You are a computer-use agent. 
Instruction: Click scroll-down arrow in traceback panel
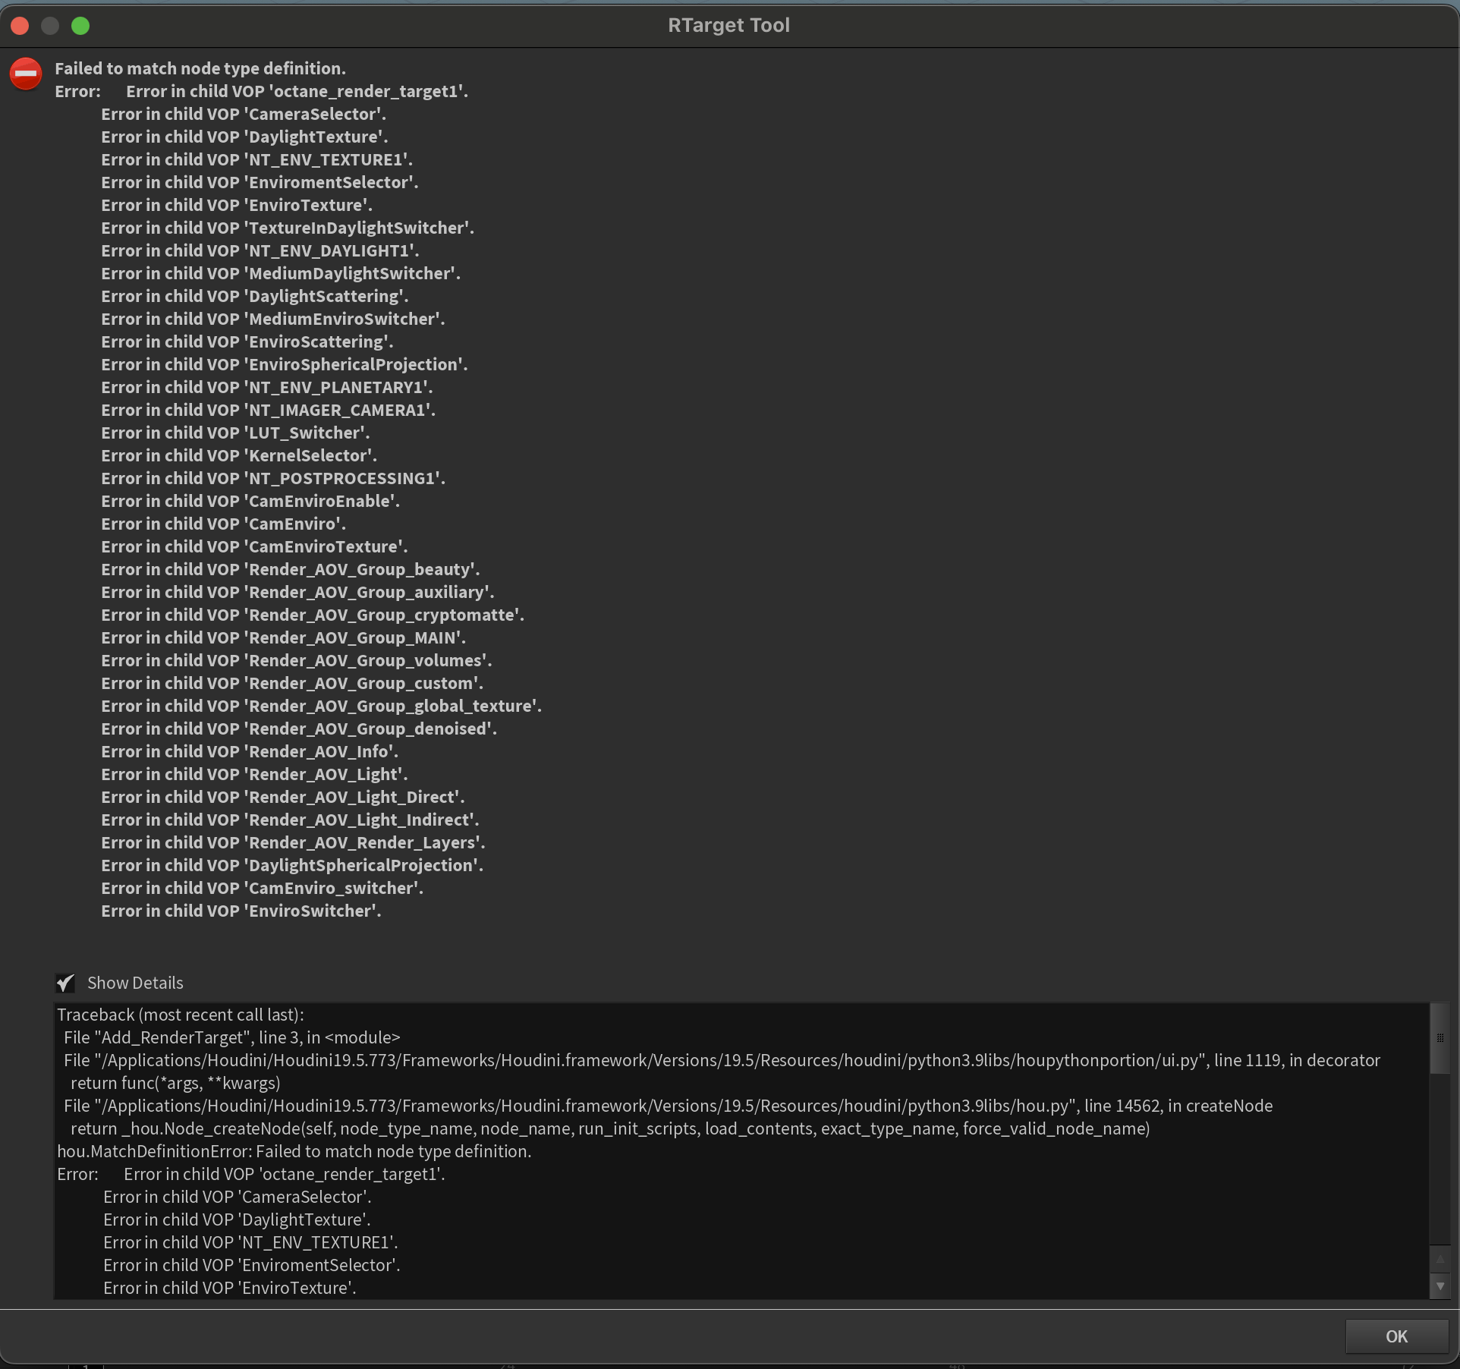tap(1440, 1286)
